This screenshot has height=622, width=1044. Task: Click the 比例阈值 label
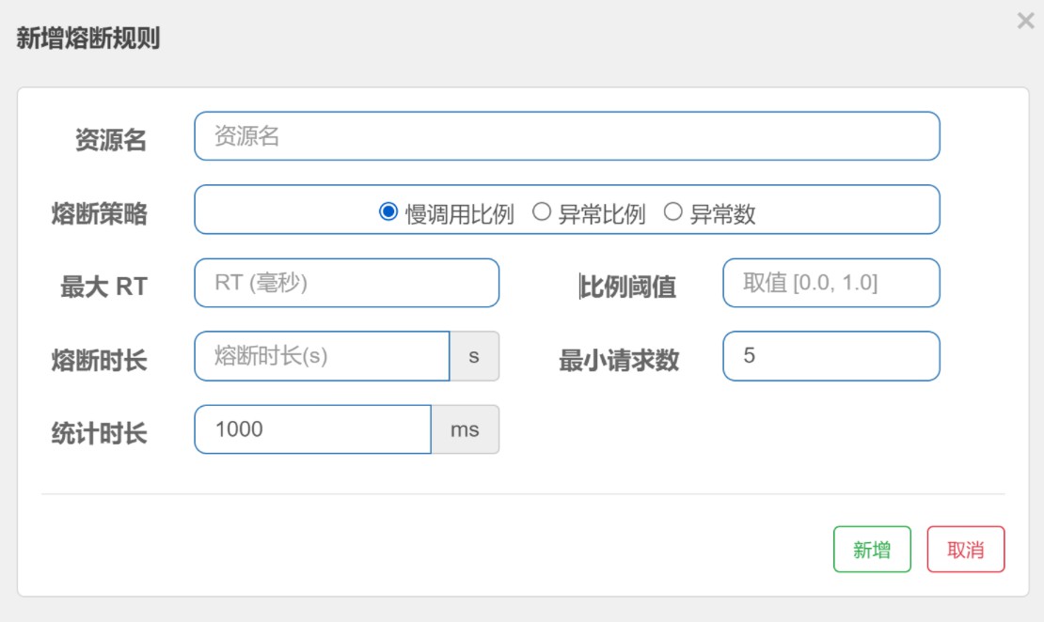(x=628, y=287)
